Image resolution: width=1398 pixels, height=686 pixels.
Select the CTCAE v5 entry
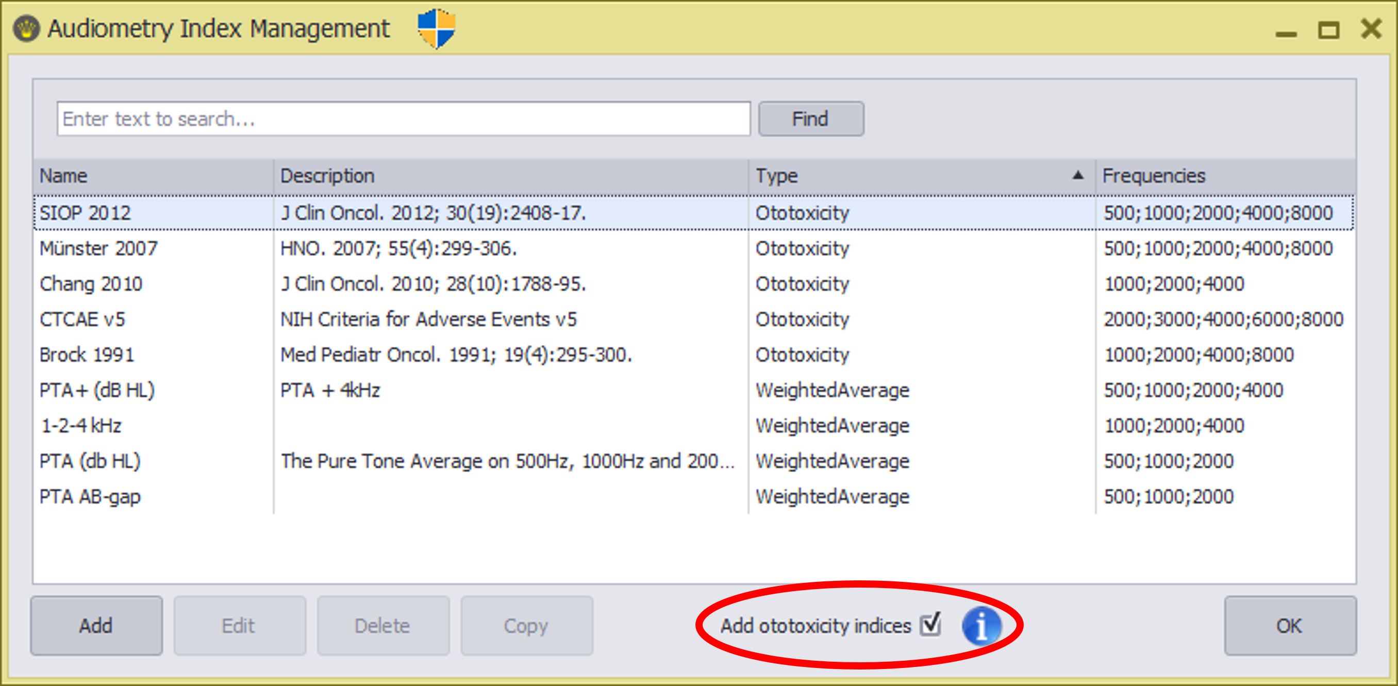coord(82,319)
